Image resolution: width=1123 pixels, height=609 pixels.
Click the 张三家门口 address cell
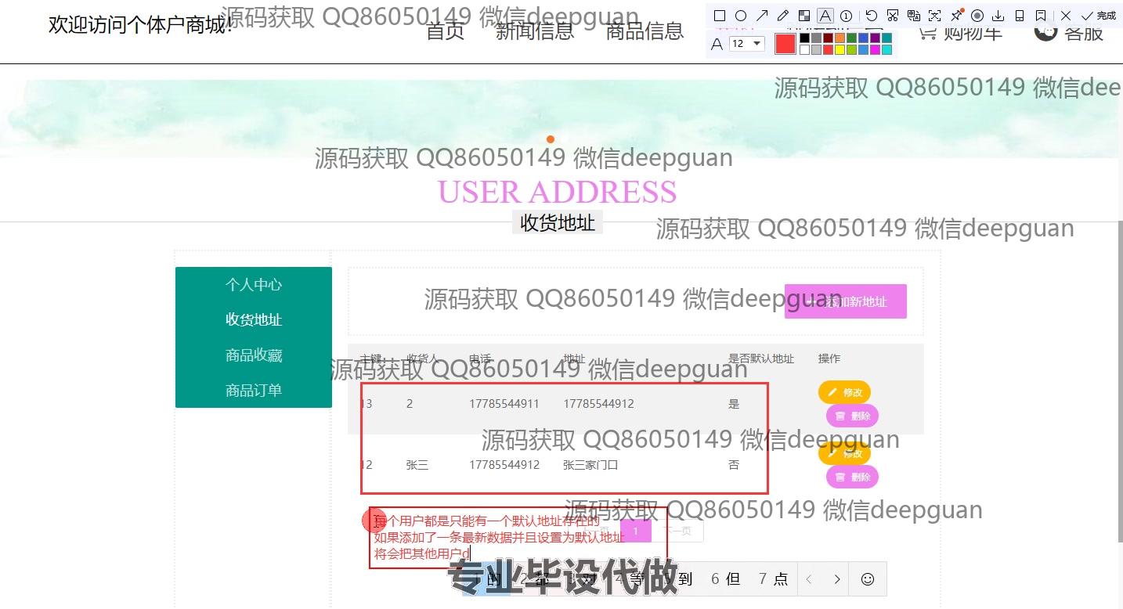pyautogui.click(x=590, y=465)
